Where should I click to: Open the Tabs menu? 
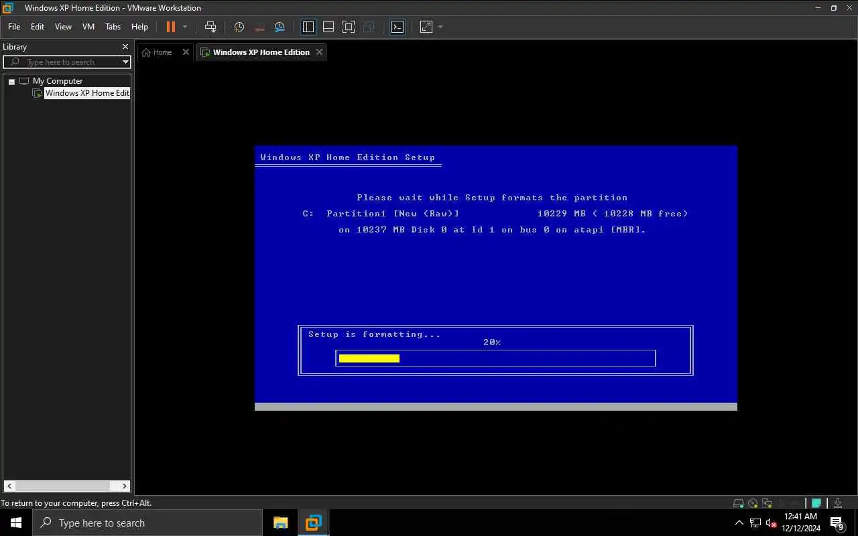[113, 27]
